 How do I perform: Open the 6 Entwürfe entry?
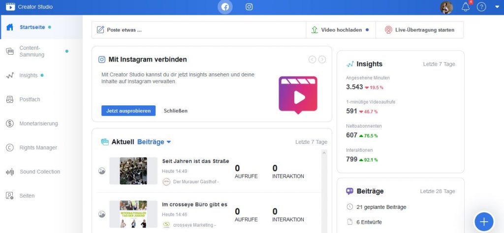tap(369, 222)
